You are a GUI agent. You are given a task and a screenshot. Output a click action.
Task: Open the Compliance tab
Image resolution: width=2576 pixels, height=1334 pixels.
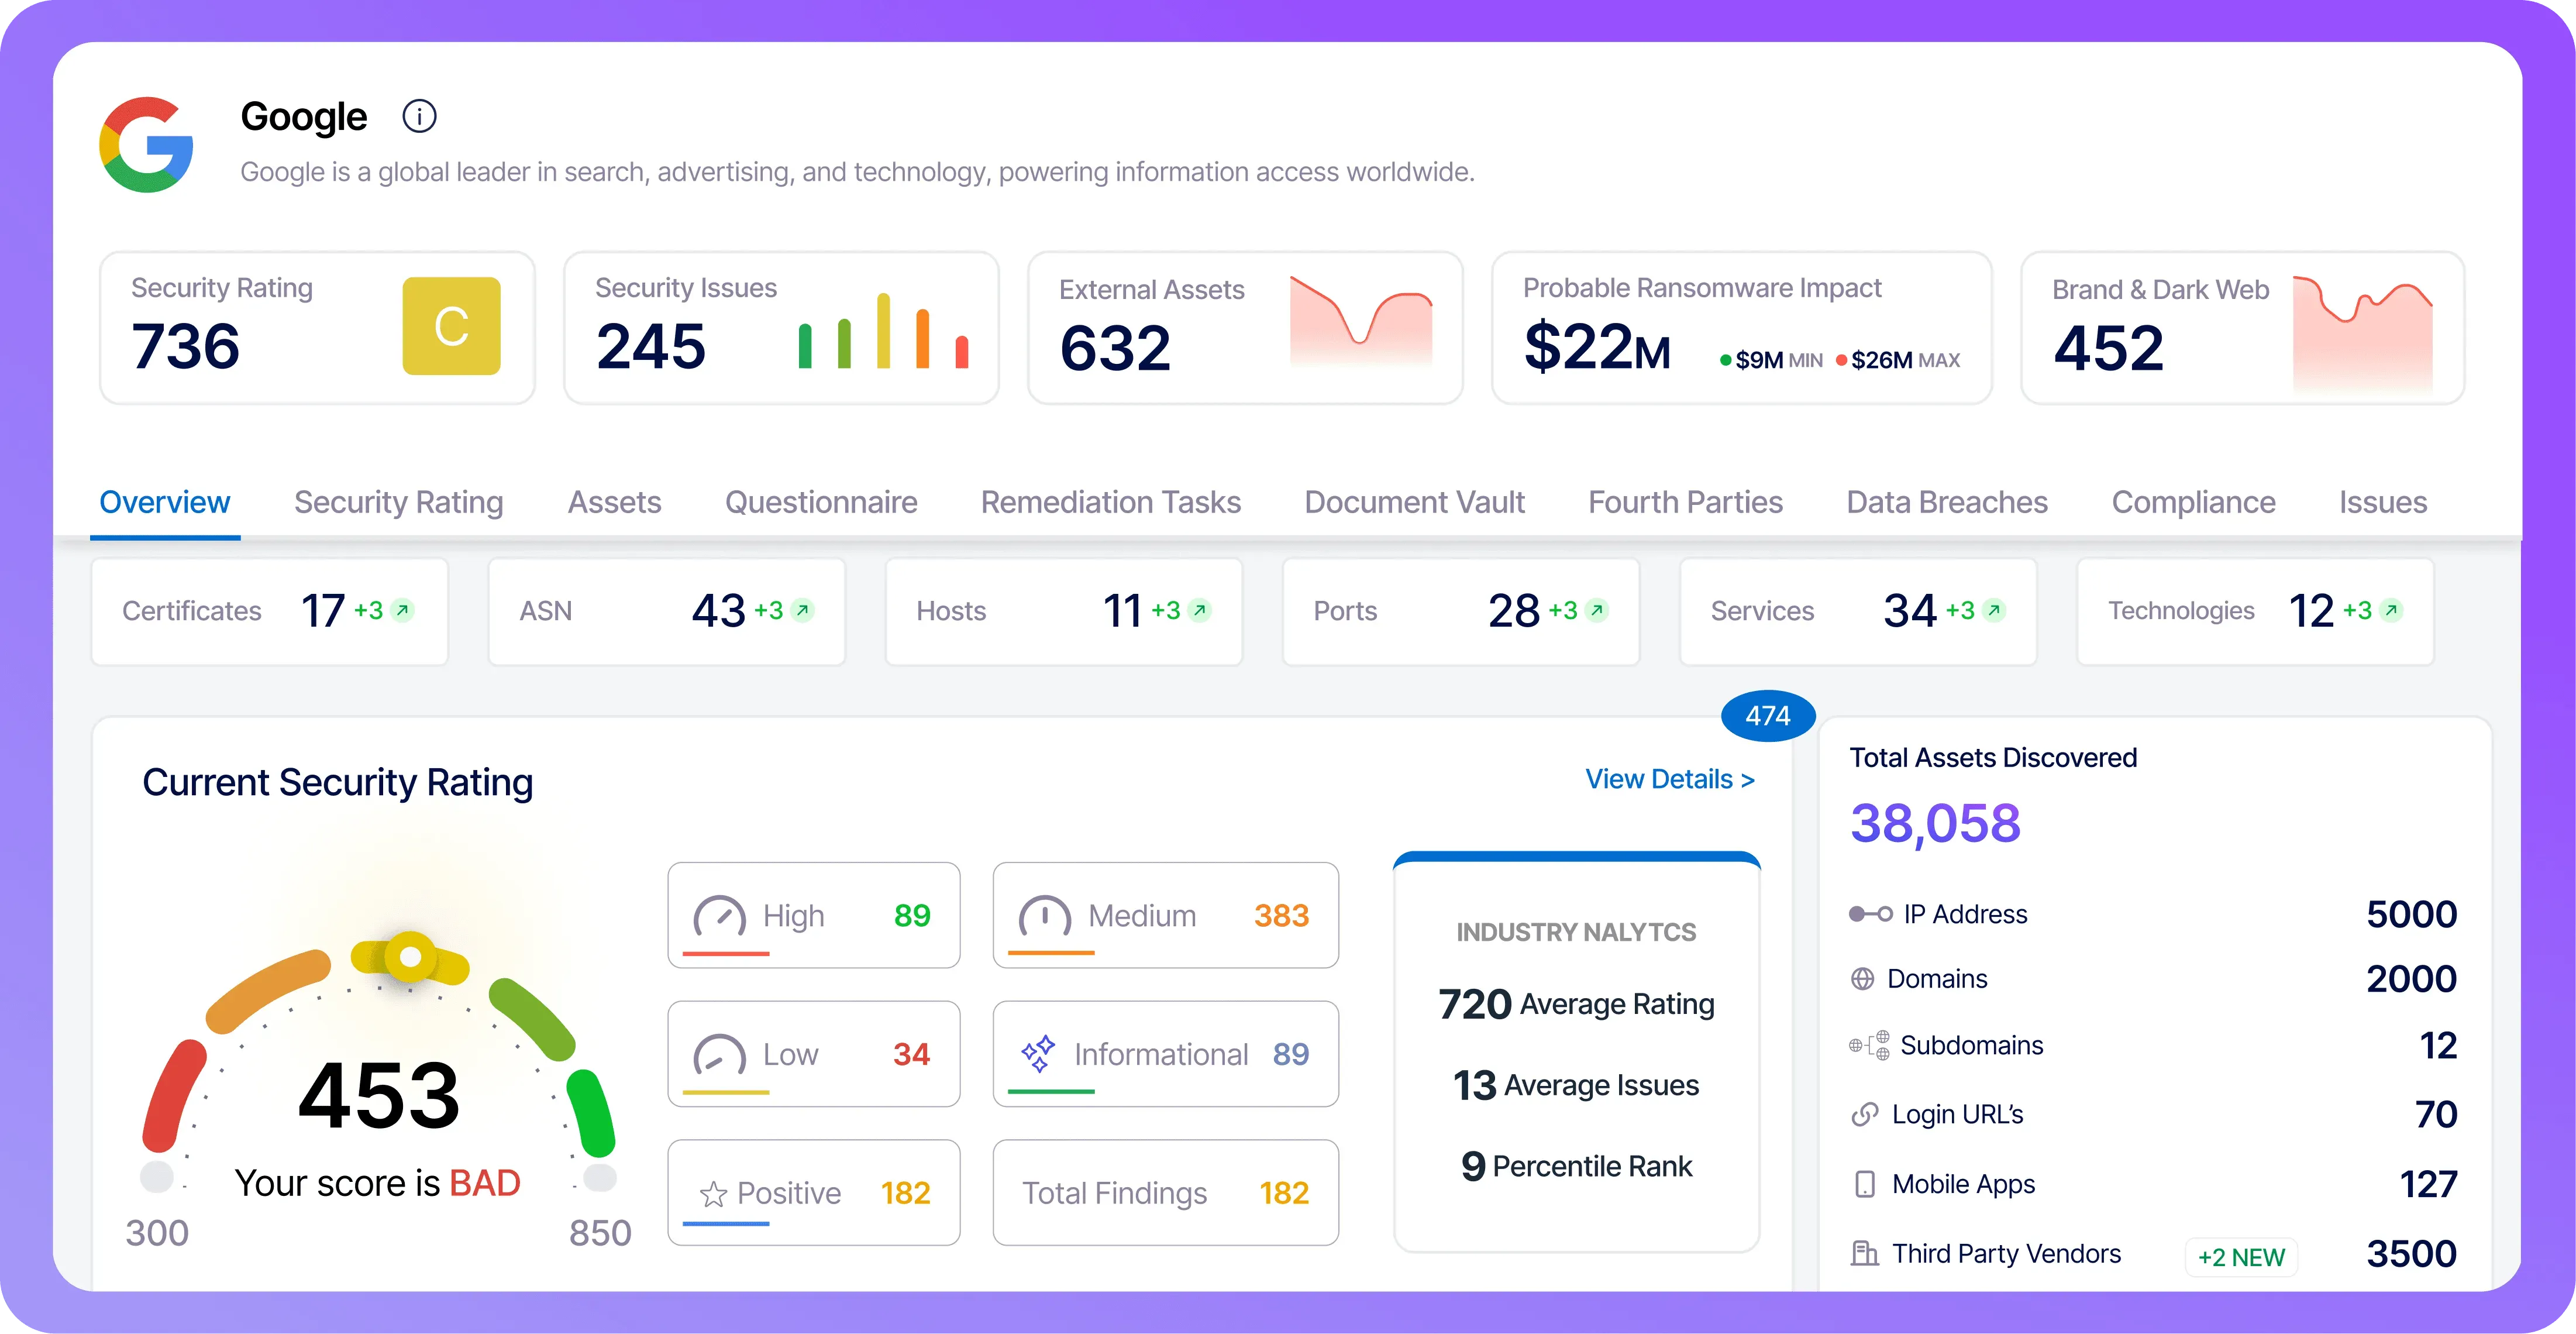[2194, 502]
